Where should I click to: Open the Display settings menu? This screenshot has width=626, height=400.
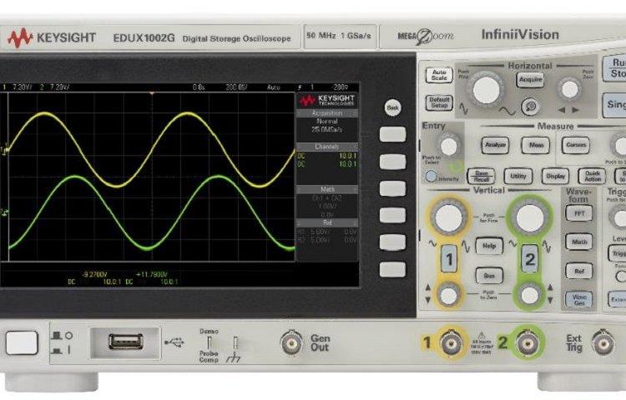(x=555, y=176)
